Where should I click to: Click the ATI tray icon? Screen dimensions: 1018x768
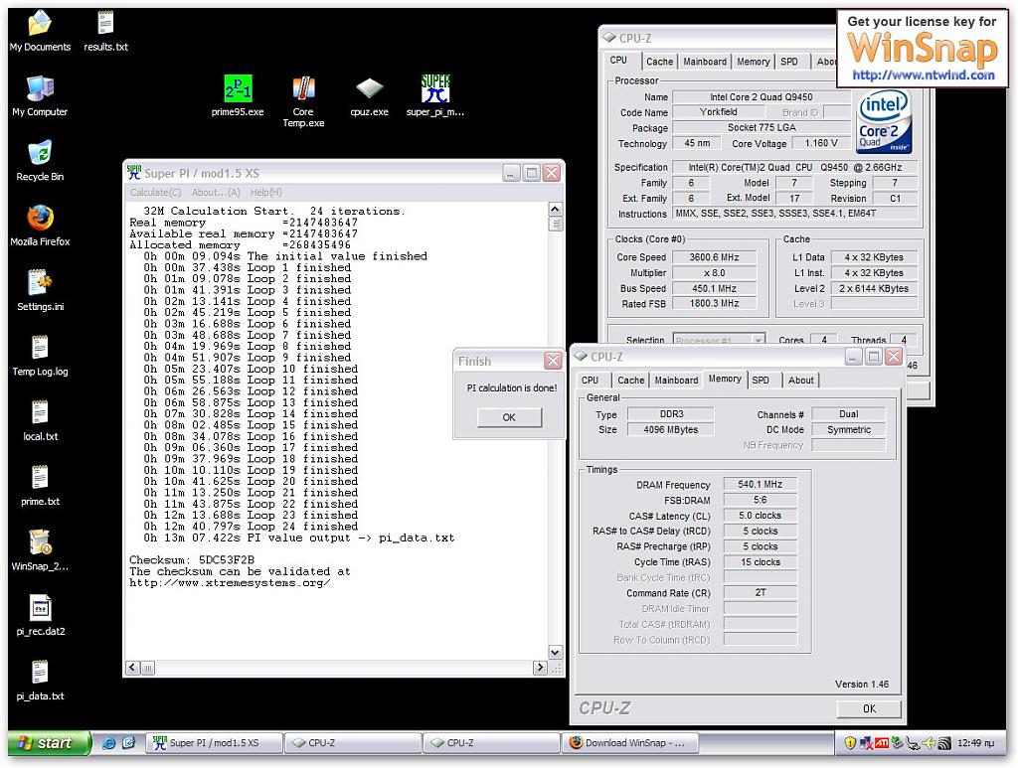point(882,743)
